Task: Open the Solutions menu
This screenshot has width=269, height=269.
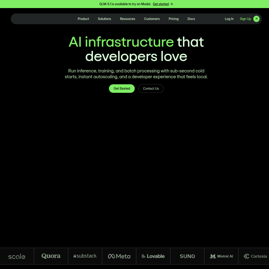Action: [104, 19]
